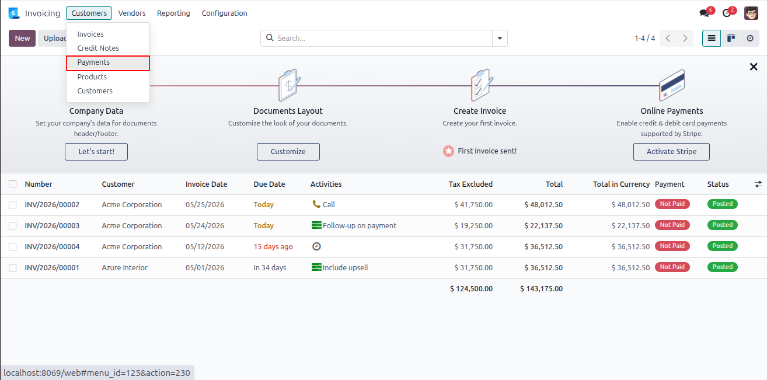Click the Invoicing app name
The image size is (767, 380).
[42, 13]
